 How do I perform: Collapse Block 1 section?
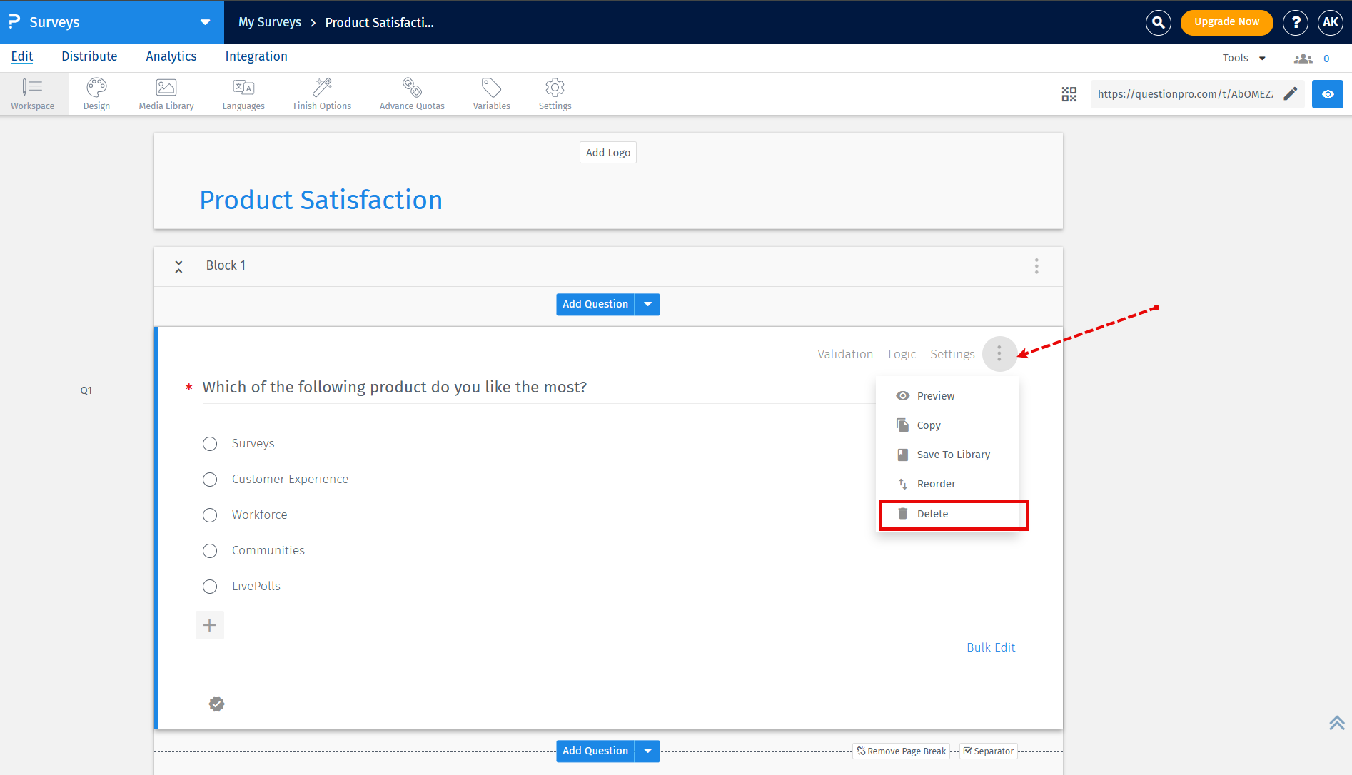coord(178,266)
